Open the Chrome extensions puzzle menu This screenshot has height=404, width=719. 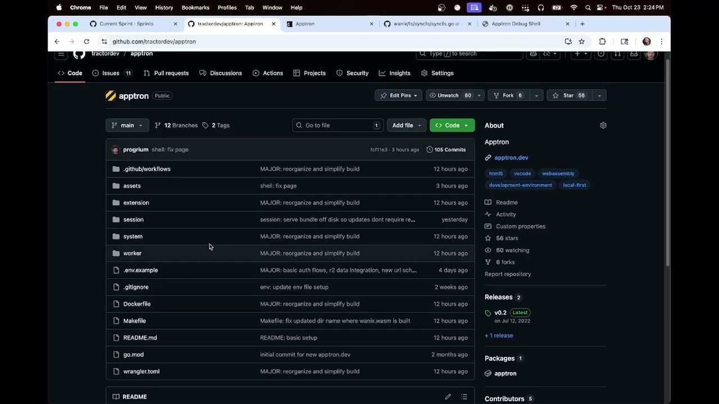click(x=603, y=42)
